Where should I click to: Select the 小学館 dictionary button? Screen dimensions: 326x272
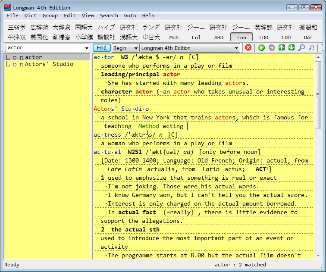pos(84,38)
